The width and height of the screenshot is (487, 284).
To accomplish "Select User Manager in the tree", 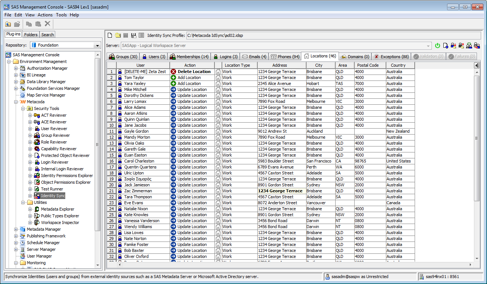I will pyautogui.click(x=39, y=256).
